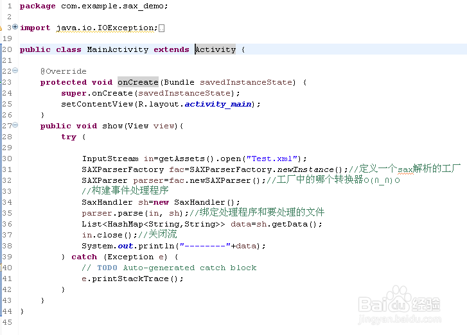Screen dimensions: 467x335
Task: Collapse the show method fold at line 27
Action: 15,125
